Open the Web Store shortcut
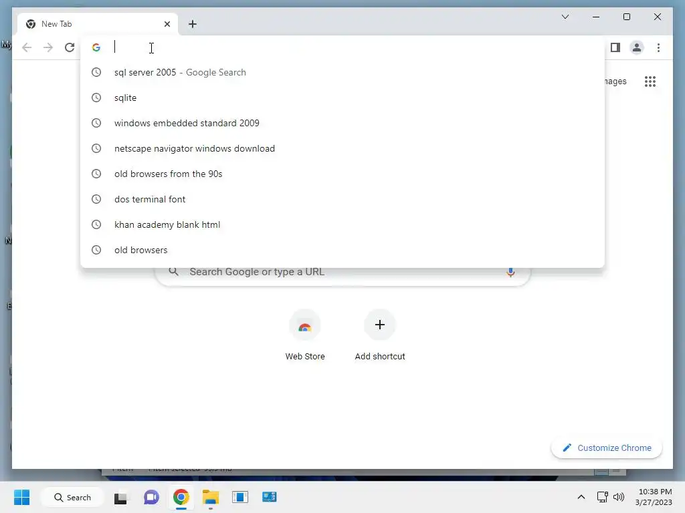 (305, 335)
